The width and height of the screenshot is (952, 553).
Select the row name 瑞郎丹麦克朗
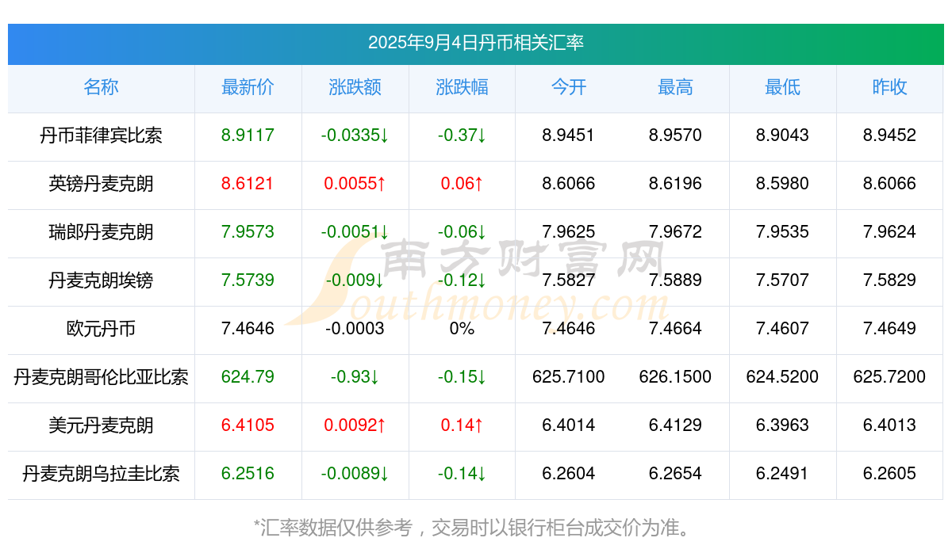tap(102, 232)
